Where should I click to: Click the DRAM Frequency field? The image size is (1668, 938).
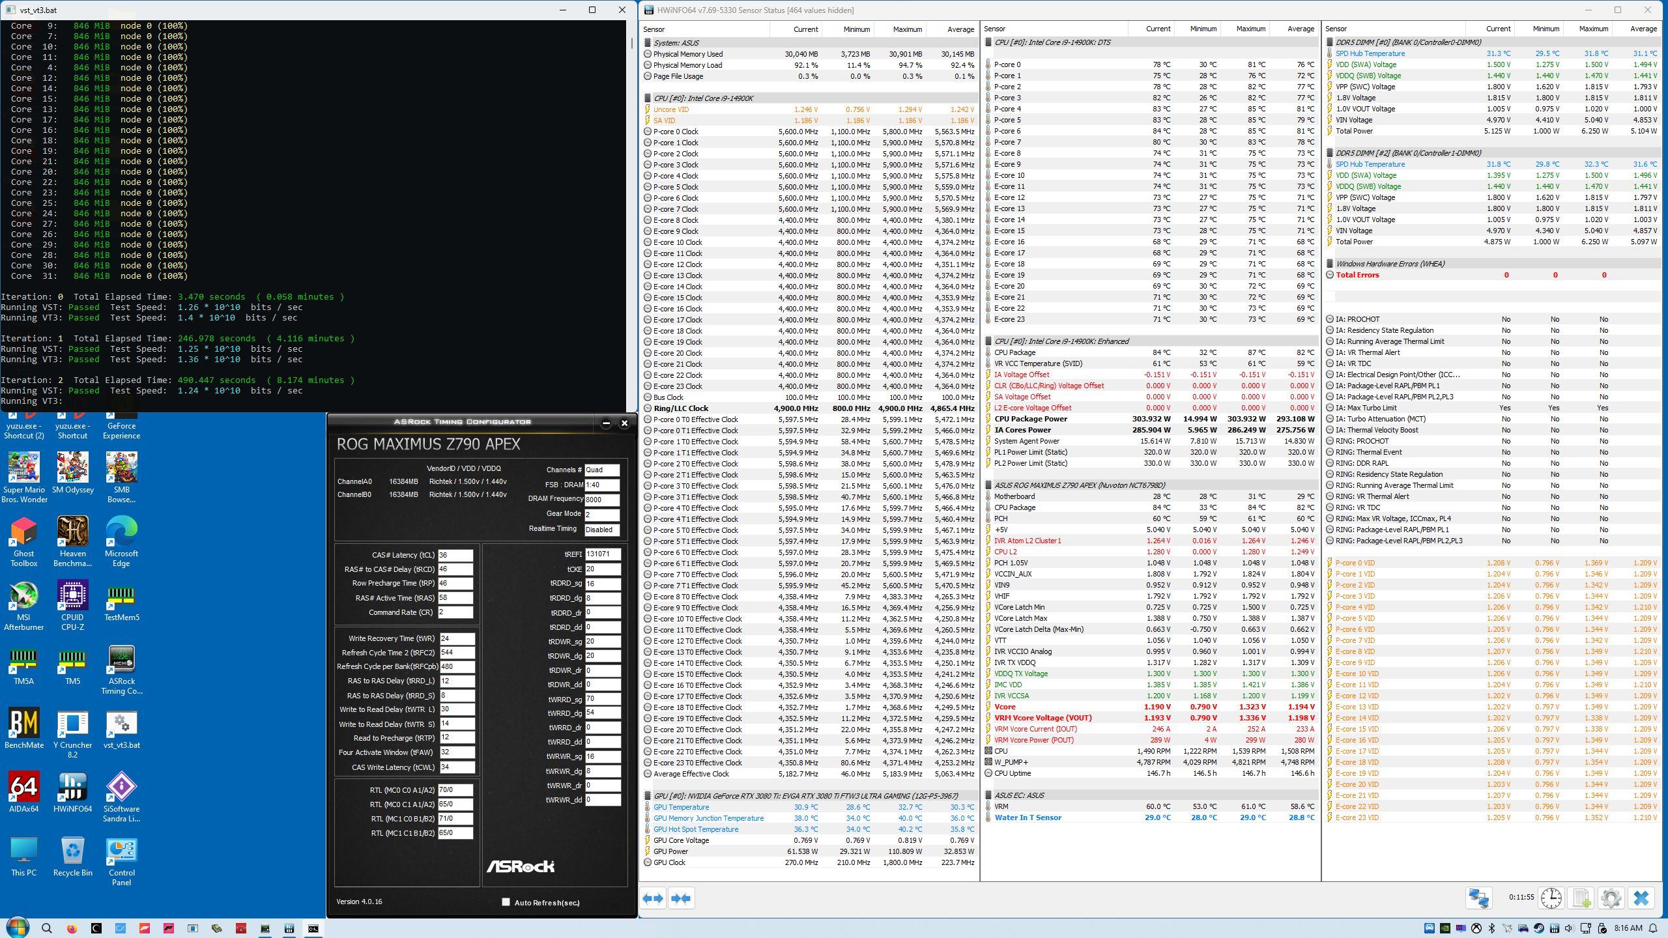coord(601,500)
